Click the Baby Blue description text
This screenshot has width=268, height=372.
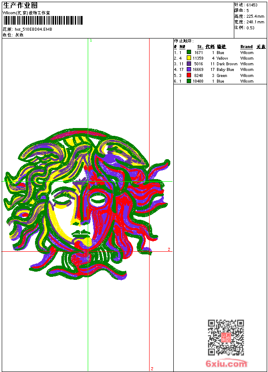(225, 70)
